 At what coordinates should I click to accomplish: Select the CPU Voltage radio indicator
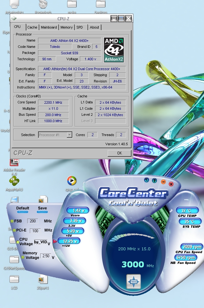18,242
